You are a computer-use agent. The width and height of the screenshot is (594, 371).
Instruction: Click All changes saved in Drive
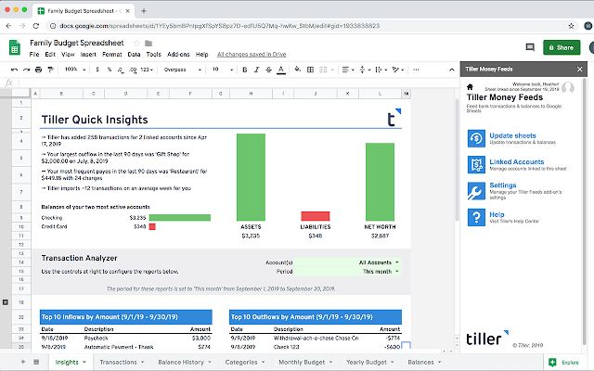pos(252,55)
